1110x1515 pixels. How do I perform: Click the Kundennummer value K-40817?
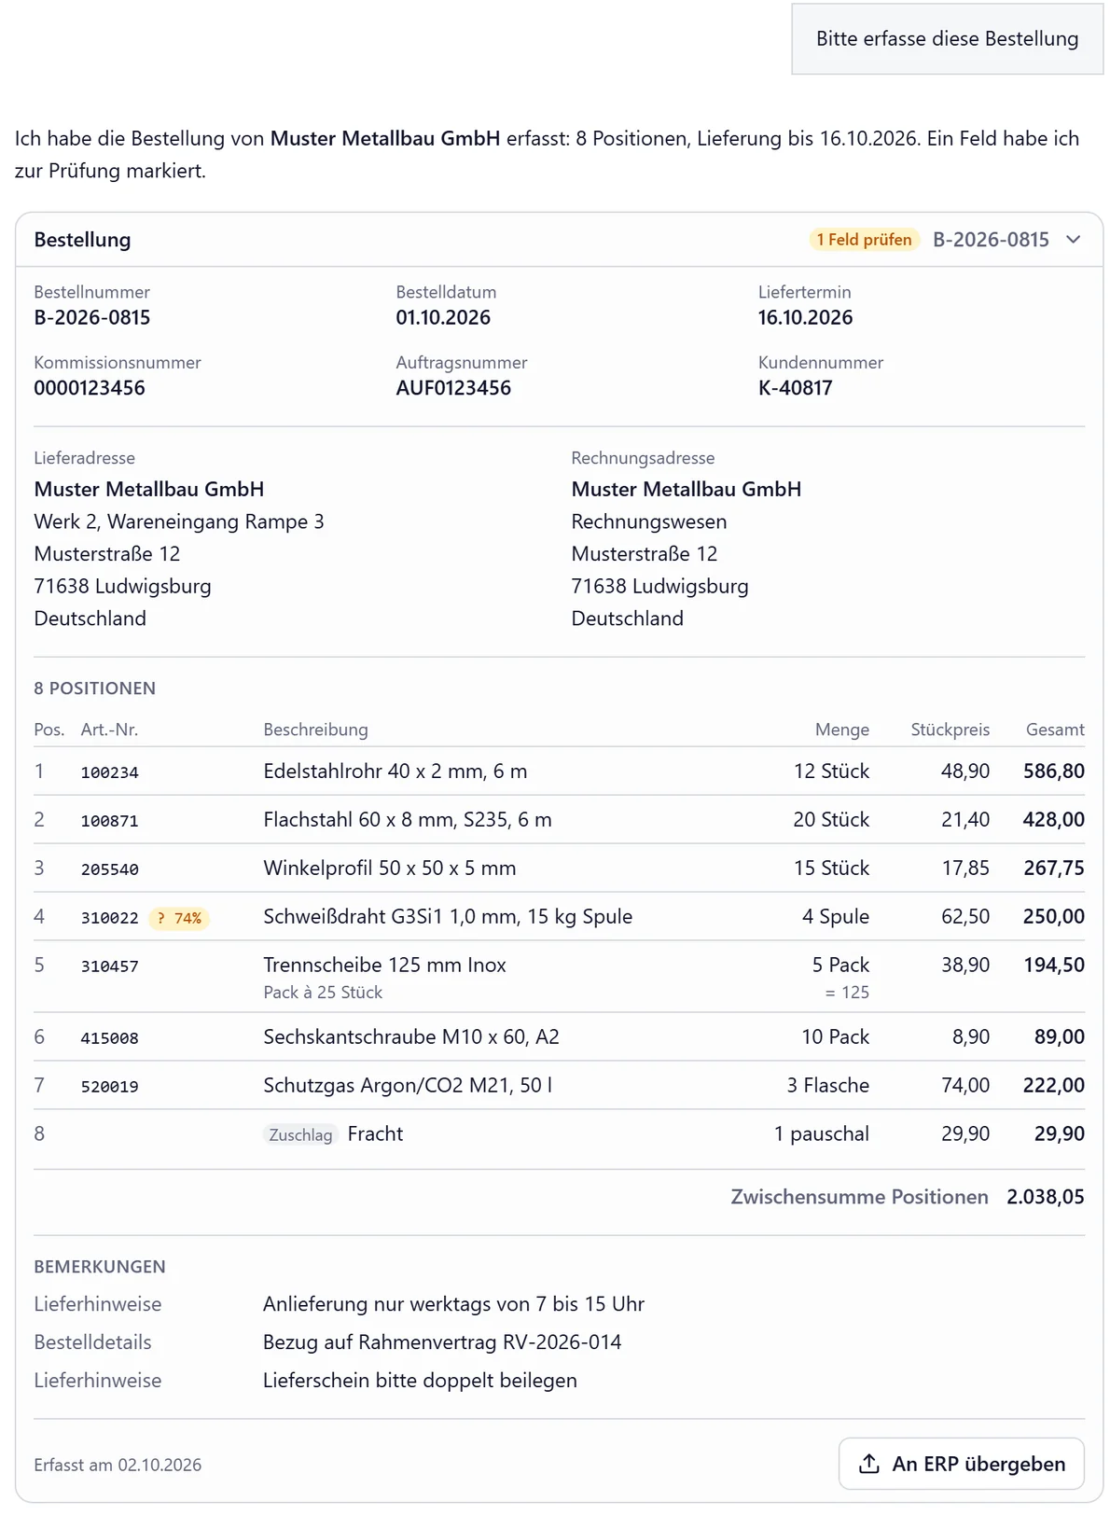coord(795,388)
